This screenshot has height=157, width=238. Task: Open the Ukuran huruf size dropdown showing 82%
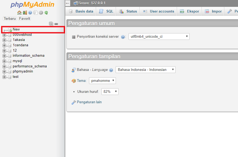click(110, 91)
